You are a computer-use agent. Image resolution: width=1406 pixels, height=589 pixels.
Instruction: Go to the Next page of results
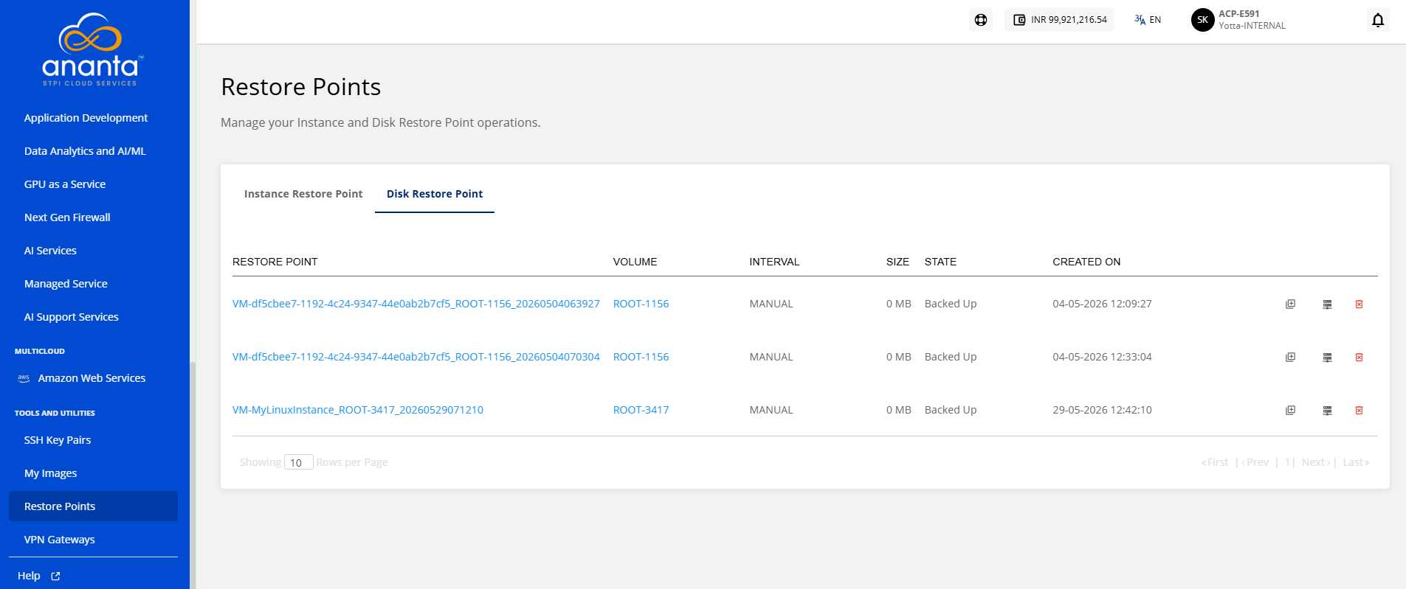click(x=1316, y=462)
